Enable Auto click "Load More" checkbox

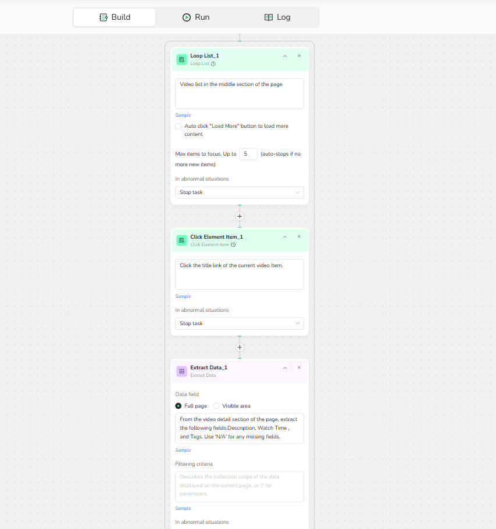point(179,126)
